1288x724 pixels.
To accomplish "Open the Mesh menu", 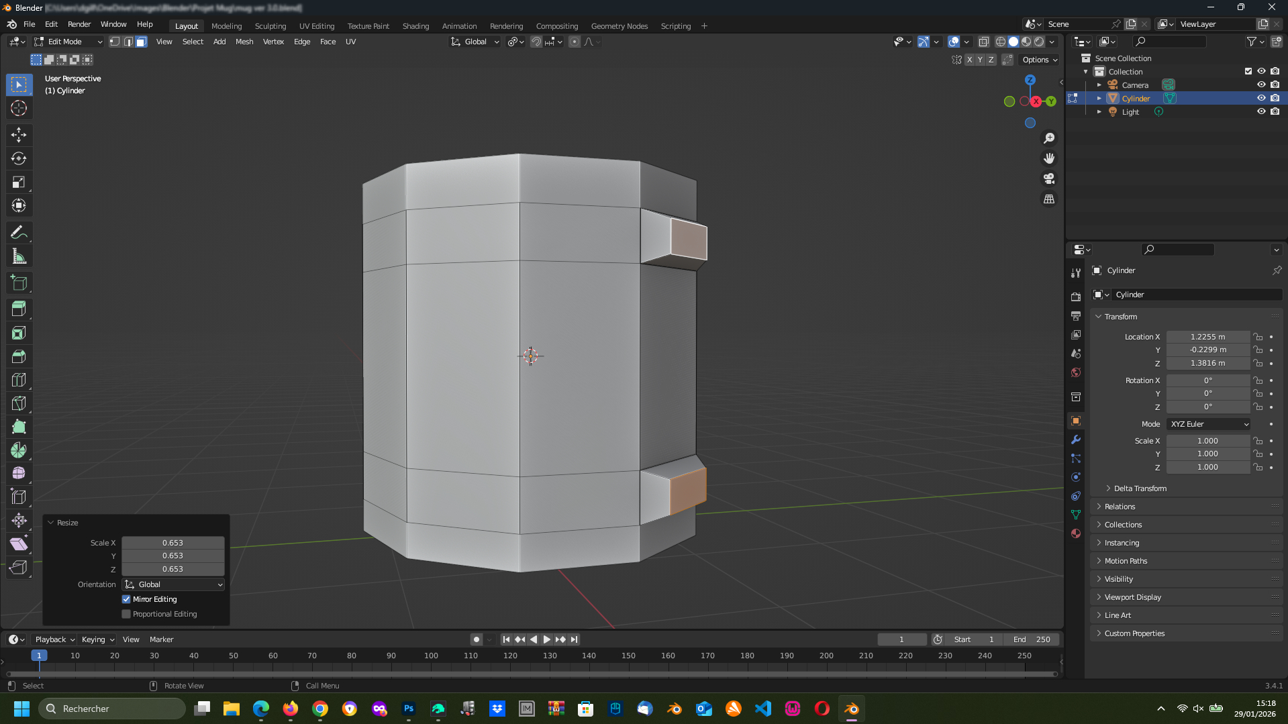I will 244,42.
